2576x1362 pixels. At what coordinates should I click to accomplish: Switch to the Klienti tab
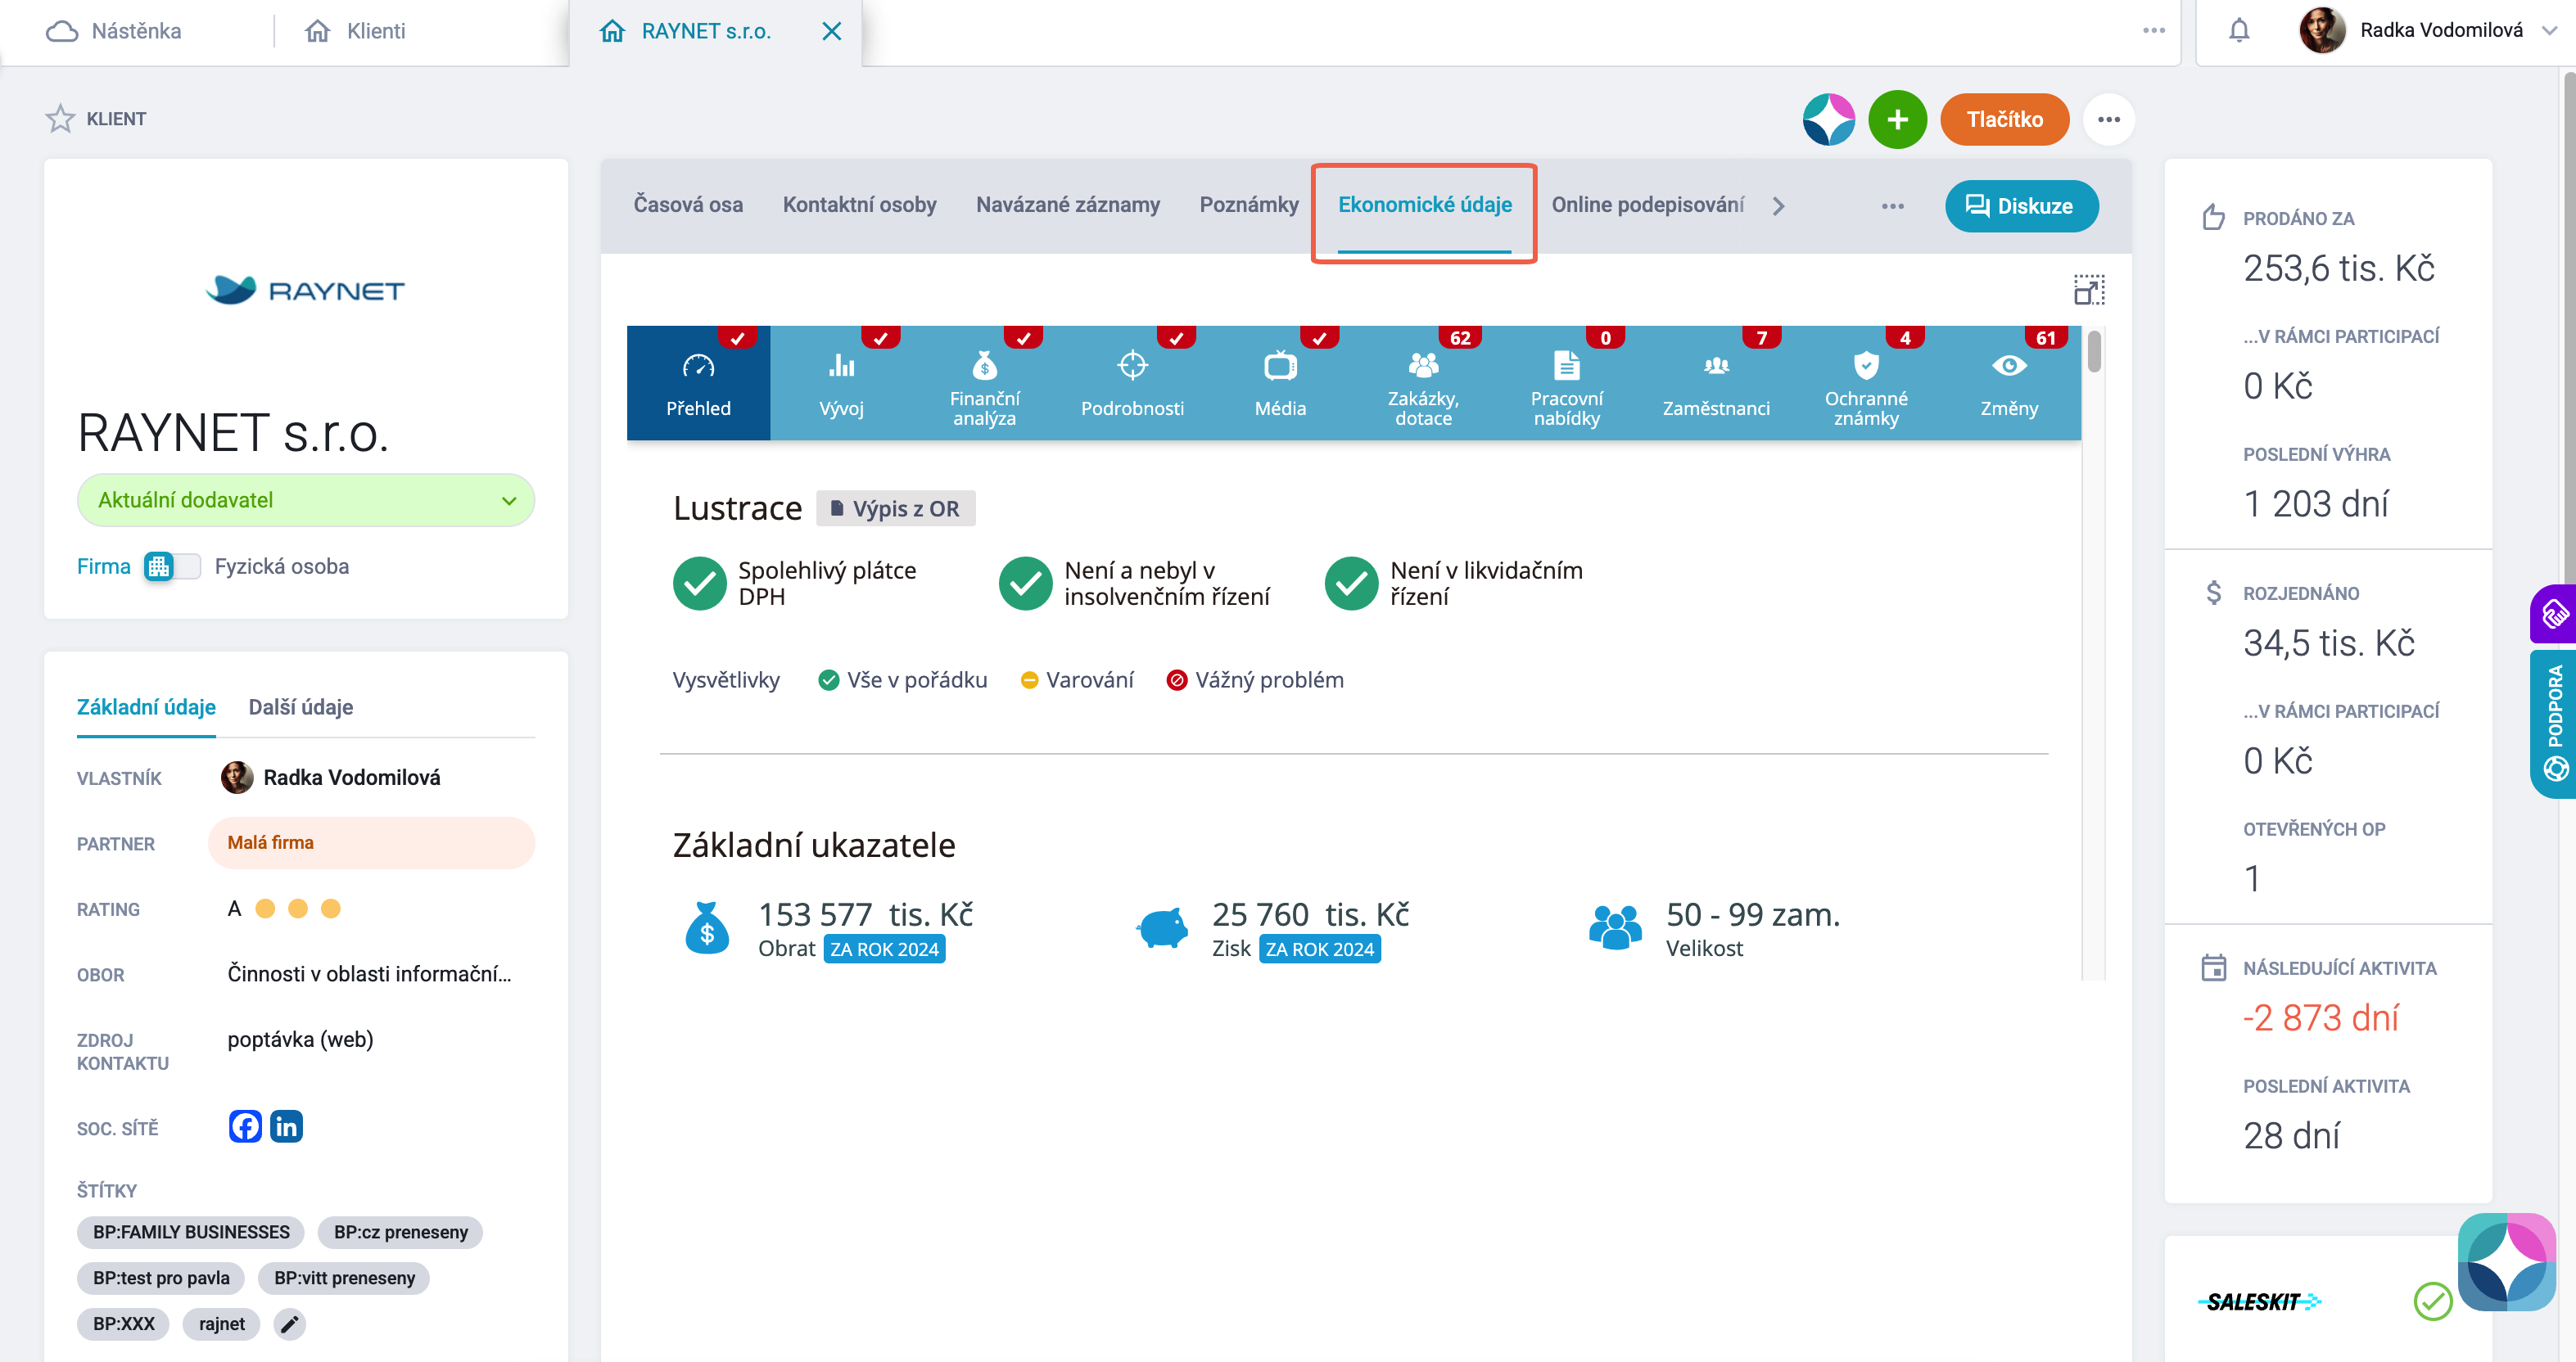coord(355,31)
